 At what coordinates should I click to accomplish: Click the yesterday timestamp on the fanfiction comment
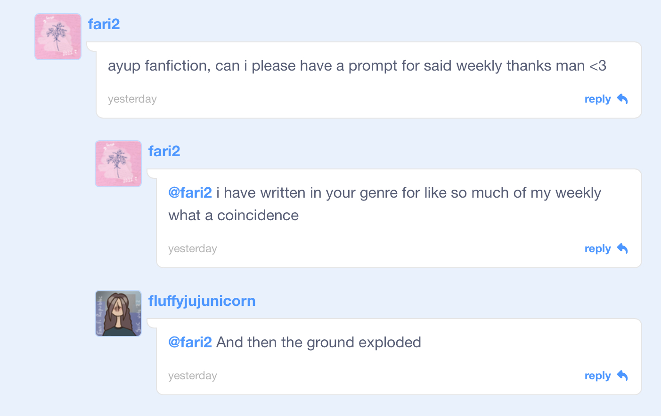click(x=132, y=99)
